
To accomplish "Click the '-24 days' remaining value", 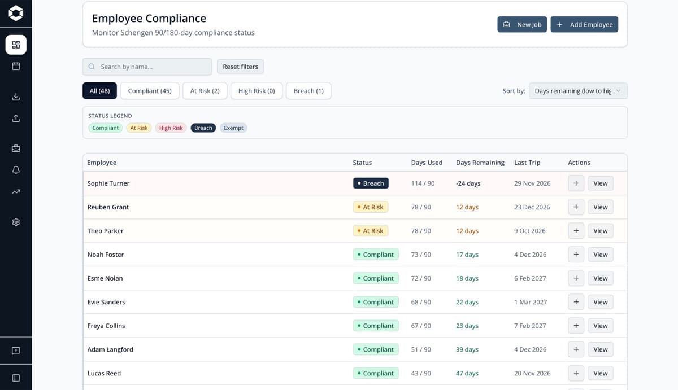I will tap(468, 183).
